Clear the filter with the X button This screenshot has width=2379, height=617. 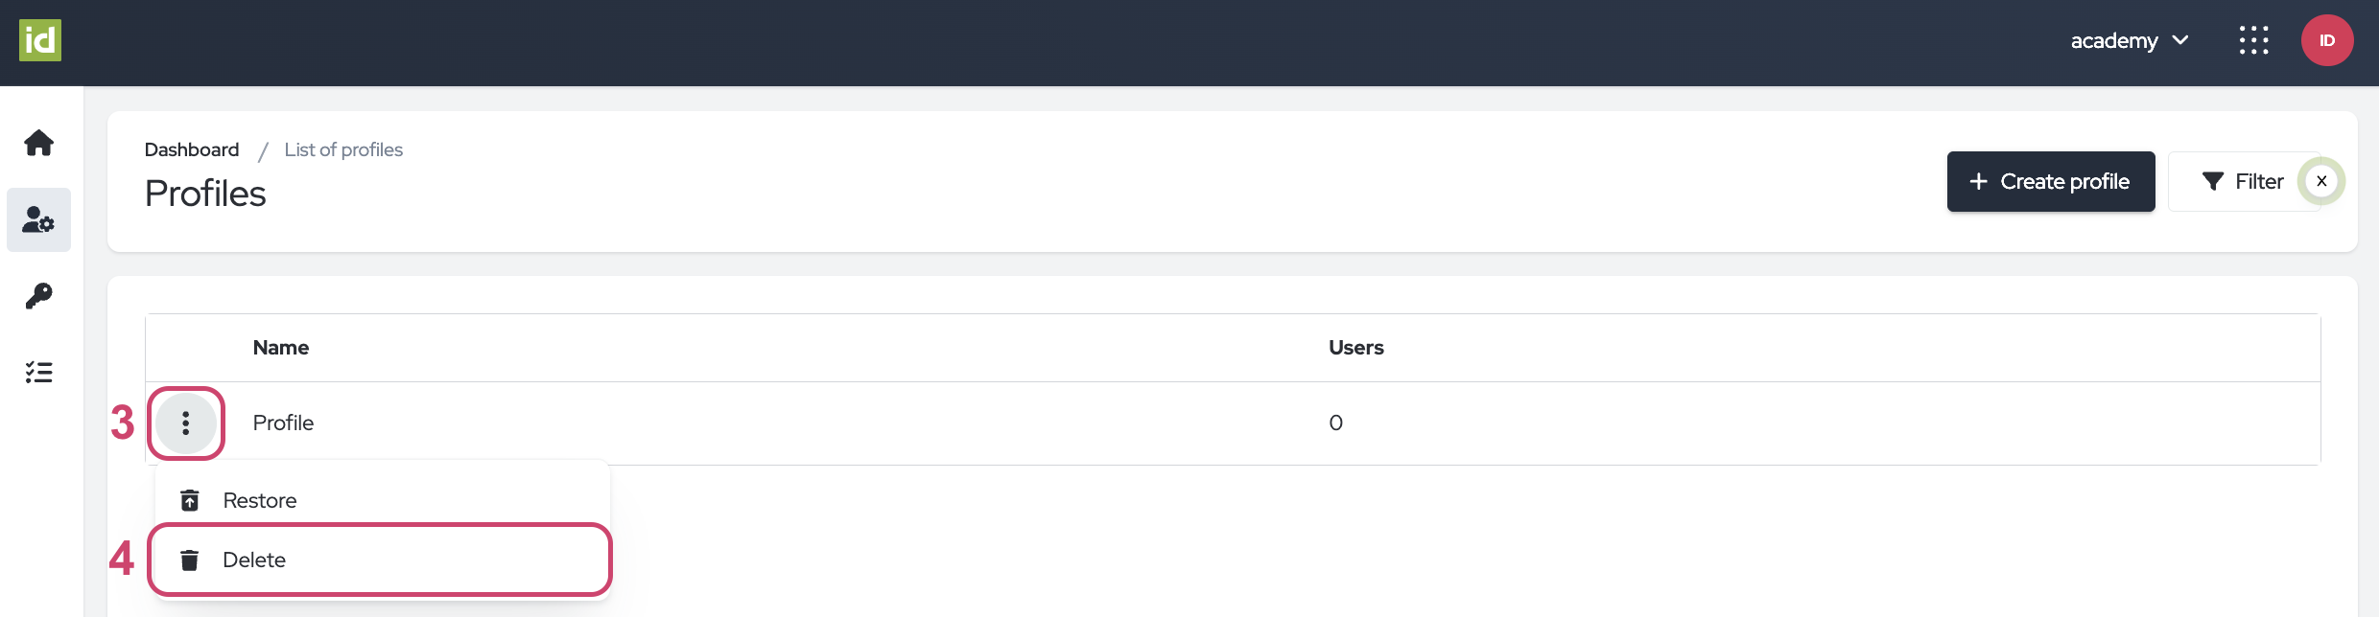click(x=2321, y=181)
